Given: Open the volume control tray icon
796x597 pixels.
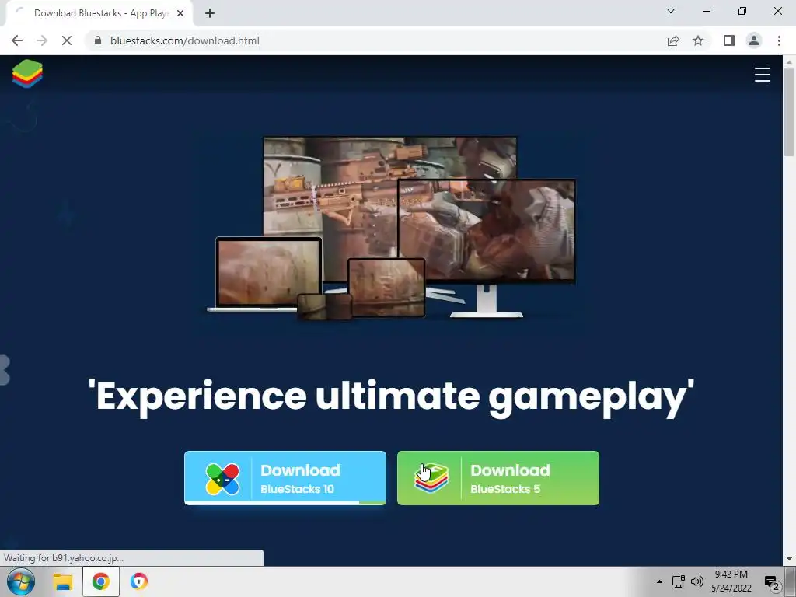Looking at the screenshot, I should [697, 581].
